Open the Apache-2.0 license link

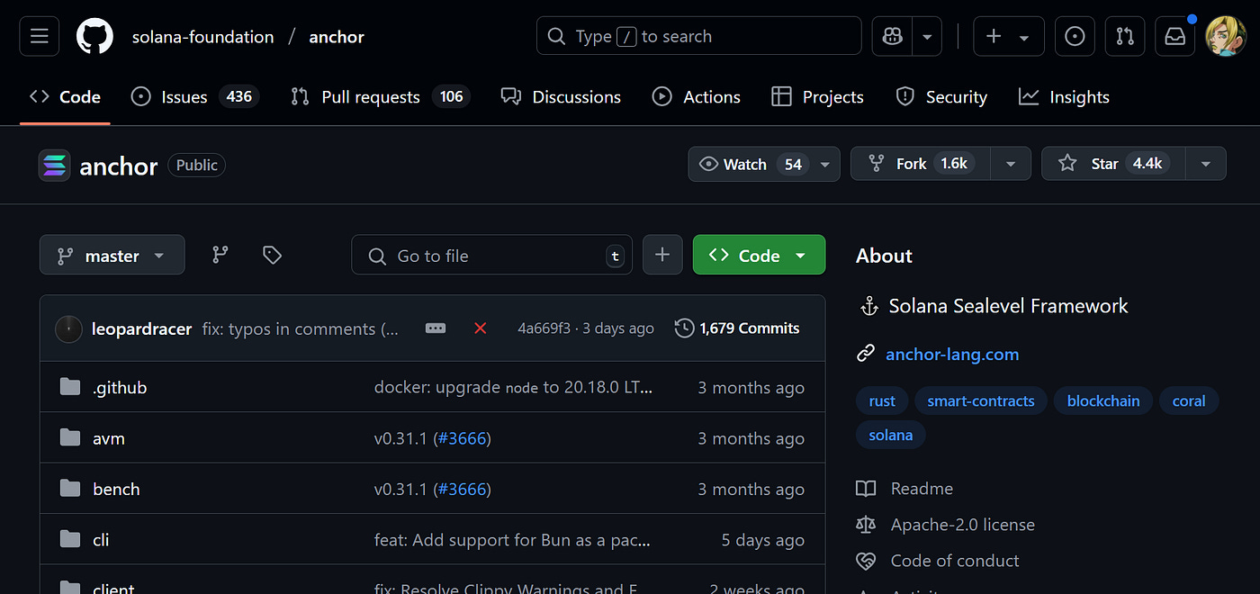(x=962, y=525)
